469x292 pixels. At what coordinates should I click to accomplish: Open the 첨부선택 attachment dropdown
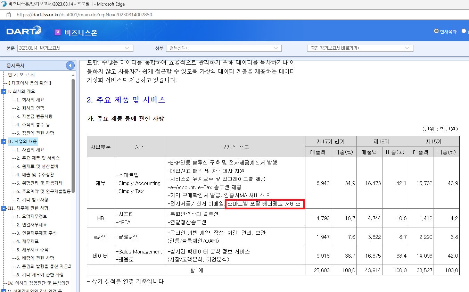pos(224,48)
